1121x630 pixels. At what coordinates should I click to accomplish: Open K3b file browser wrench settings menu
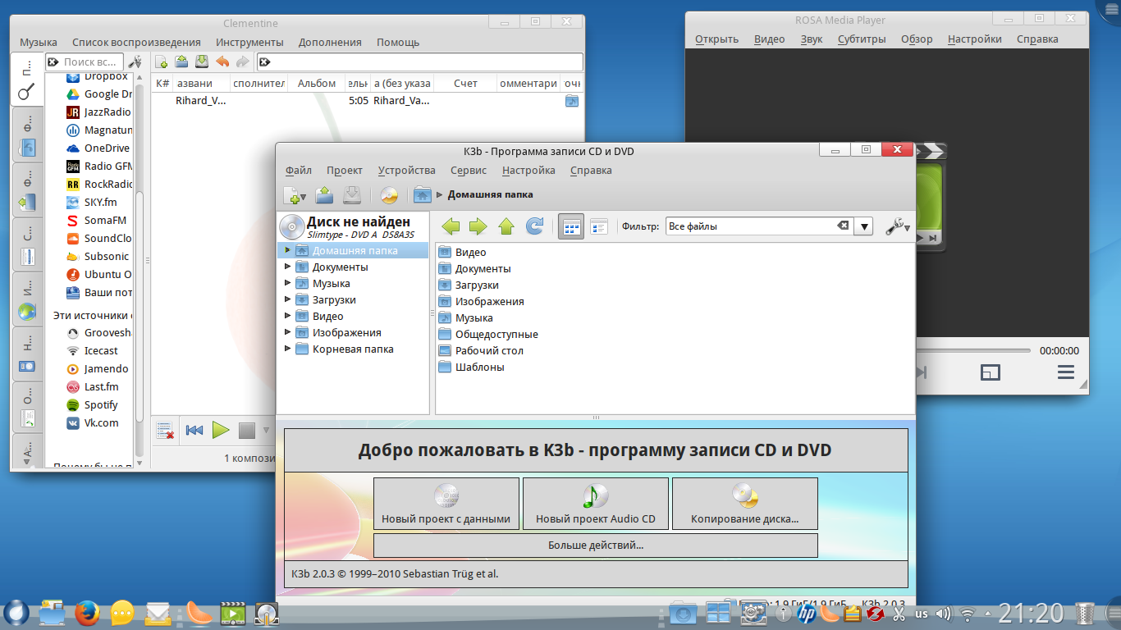click(898, 226)
